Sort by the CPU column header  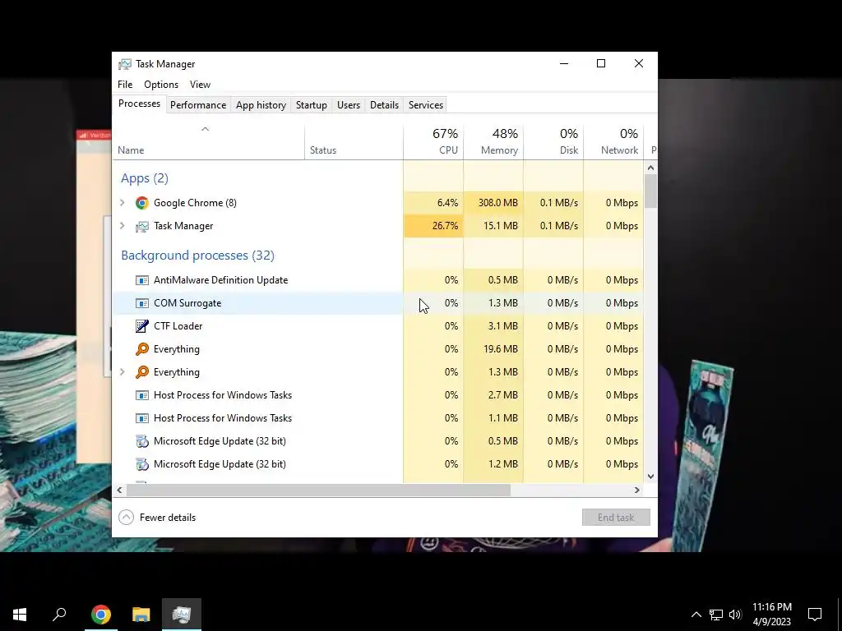[x=433, y=142]
